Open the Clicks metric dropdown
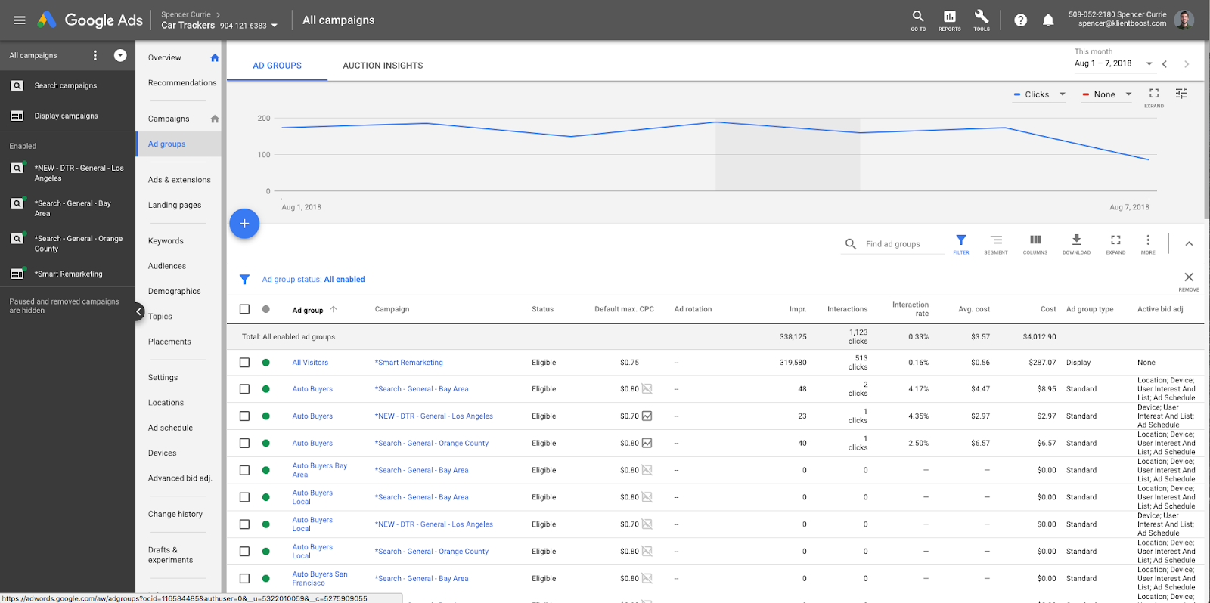Screen dimensions: 1210x603 (x=1040, y=94)
